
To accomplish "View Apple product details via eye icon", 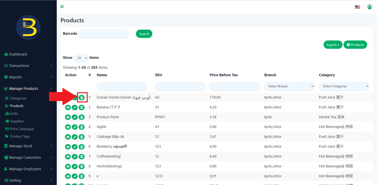I will [x=68, y=127].
